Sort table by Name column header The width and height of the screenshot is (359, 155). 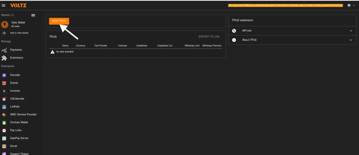click(65, 46)
